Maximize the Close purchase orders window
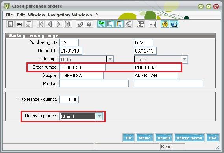 click(x=208, y=7)
